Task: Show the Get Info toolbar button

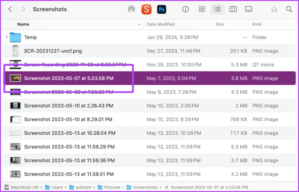Action: 185,9
